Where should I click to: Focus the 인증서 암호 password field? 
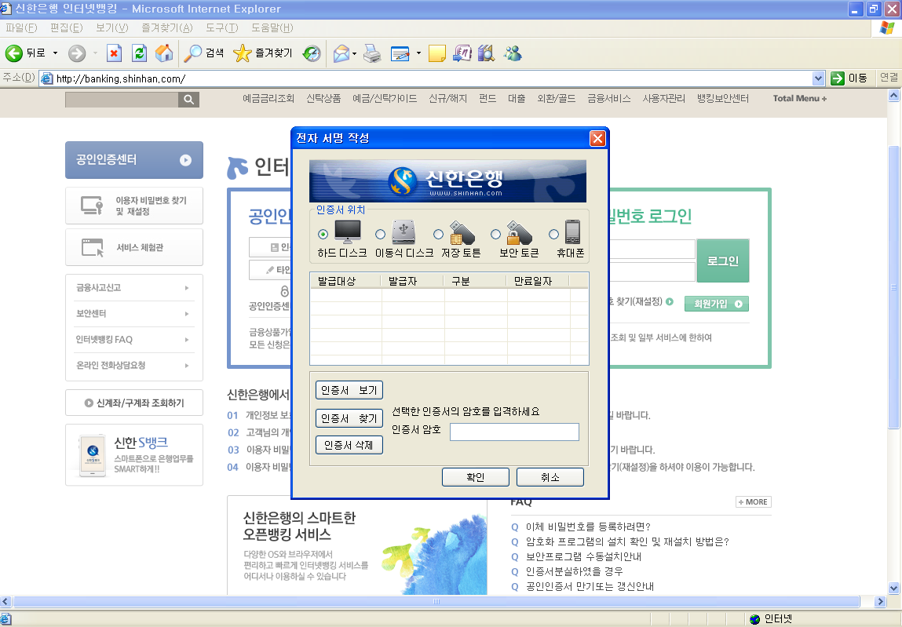click(x=514, y=432)
